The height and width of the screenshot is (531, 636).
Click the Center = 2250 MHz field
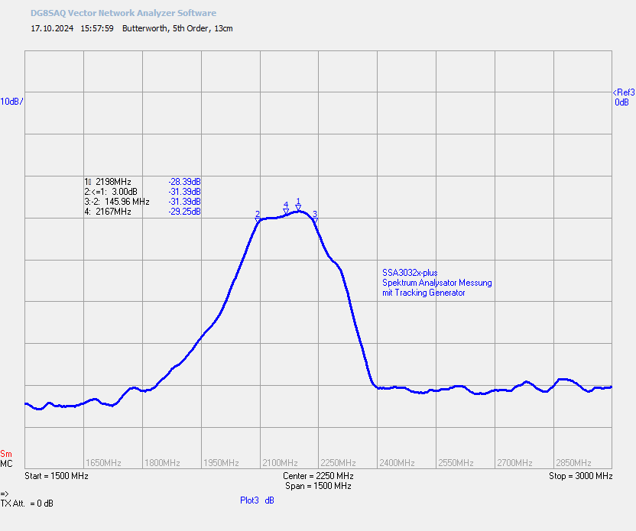(319, 476)
